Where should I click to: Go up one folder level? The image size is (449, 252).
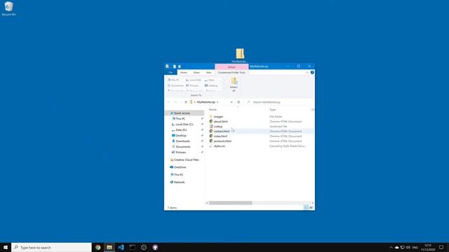(x=186, y=102)
